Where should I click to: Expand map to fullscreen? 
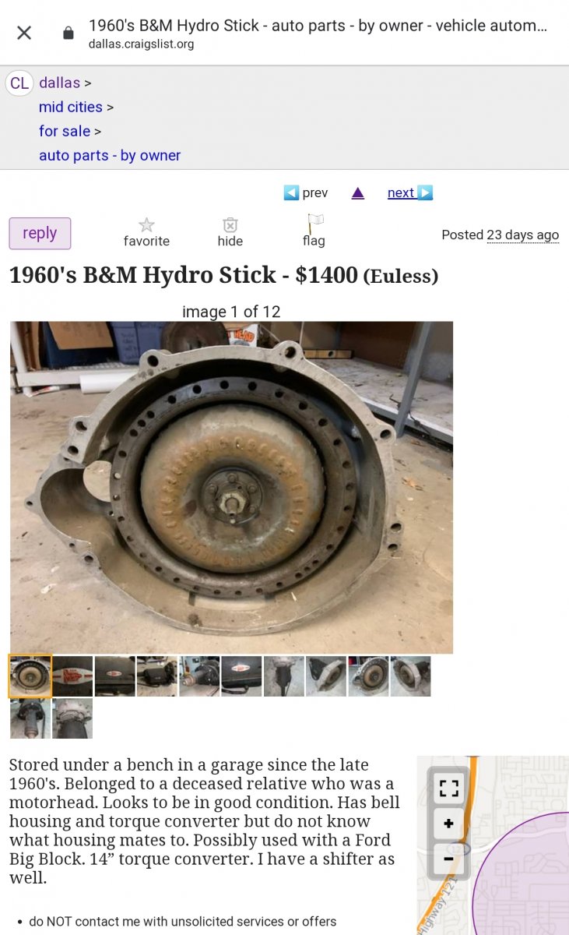point(448,786)
